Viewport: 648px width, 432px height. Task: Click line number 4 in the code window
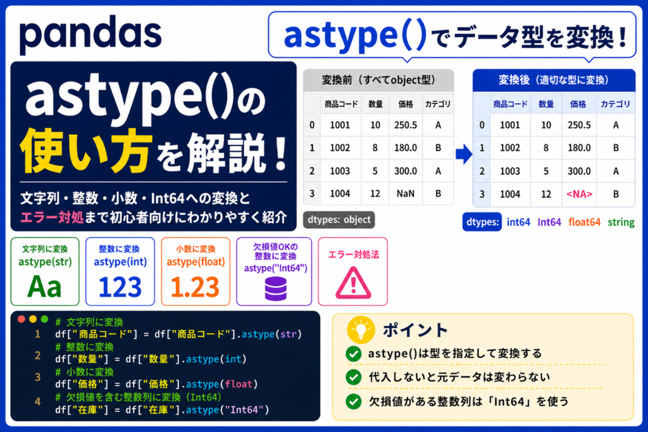click(37, 402)
